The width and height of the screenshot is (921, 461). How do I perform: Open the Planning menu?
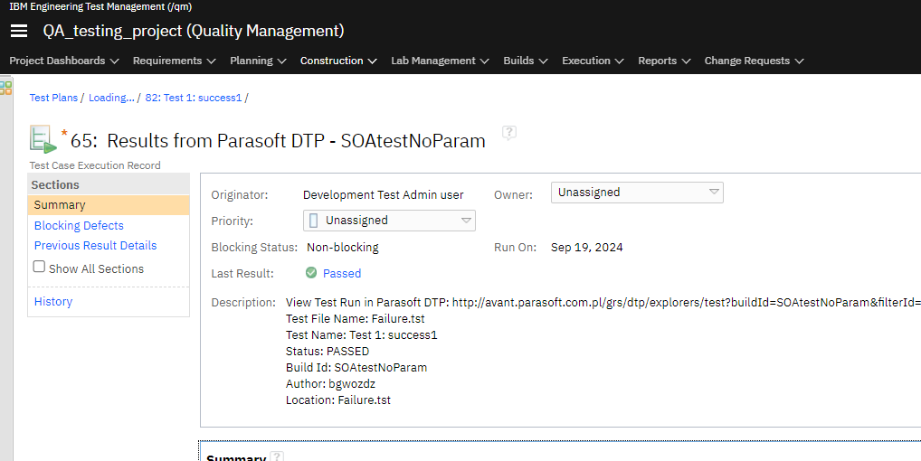point(258,61)
